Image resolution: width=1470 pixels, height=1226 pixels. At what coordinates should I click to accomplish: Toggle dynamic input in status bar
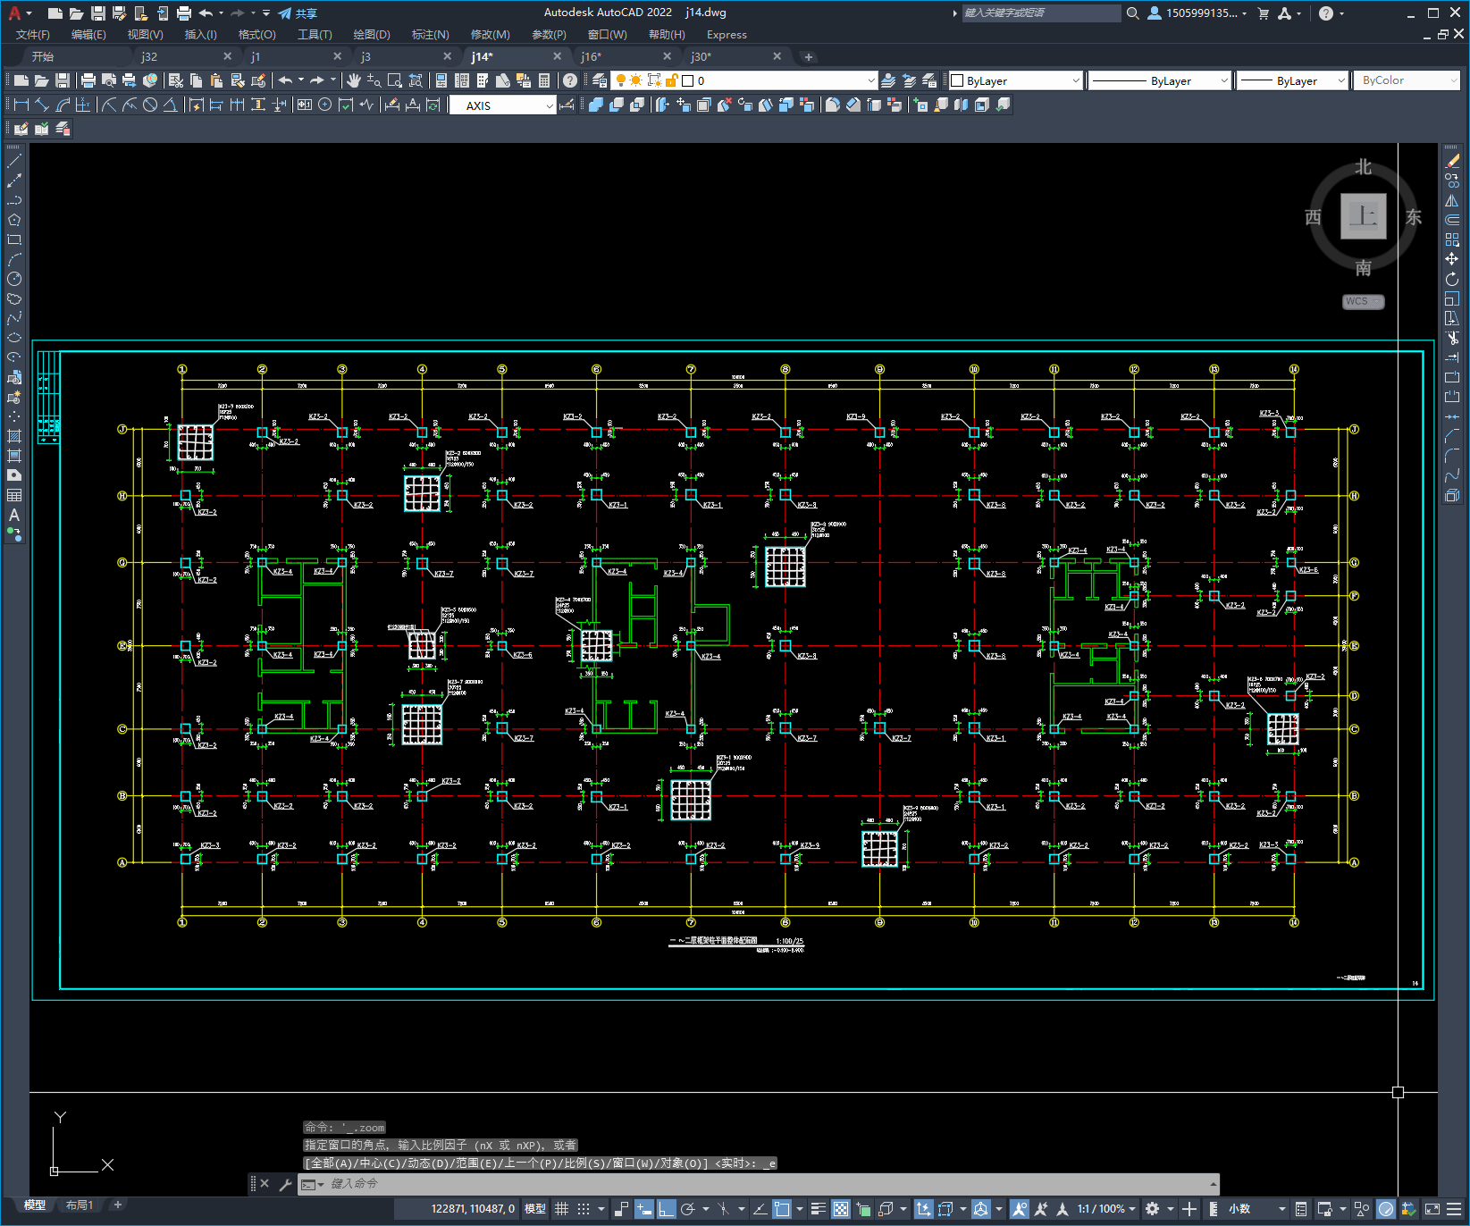(x=644, y=1209)
